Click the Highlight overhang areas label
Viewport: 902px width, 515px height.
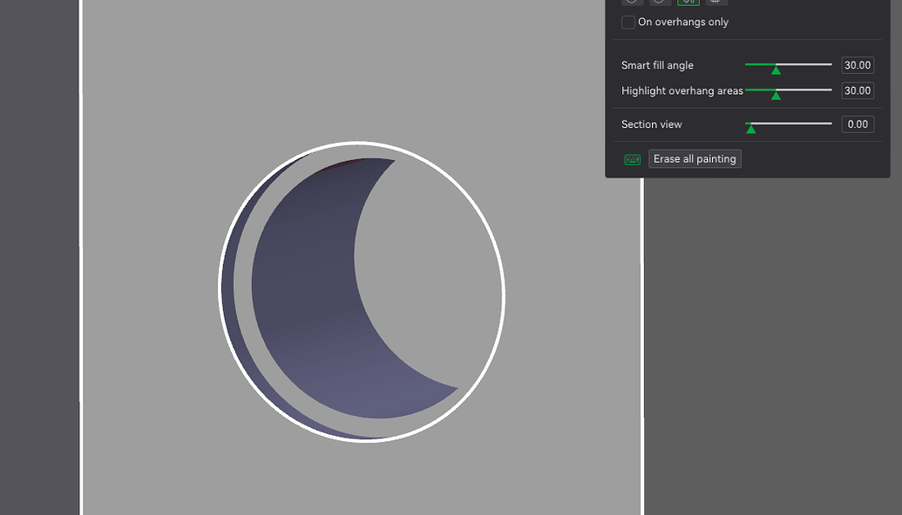pos(682,90)
